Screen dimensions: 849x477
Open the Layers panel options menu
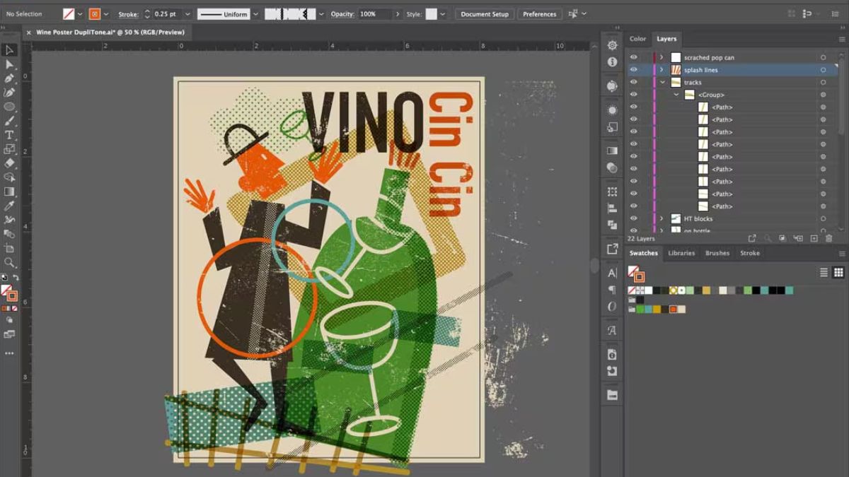coord(841,40)
